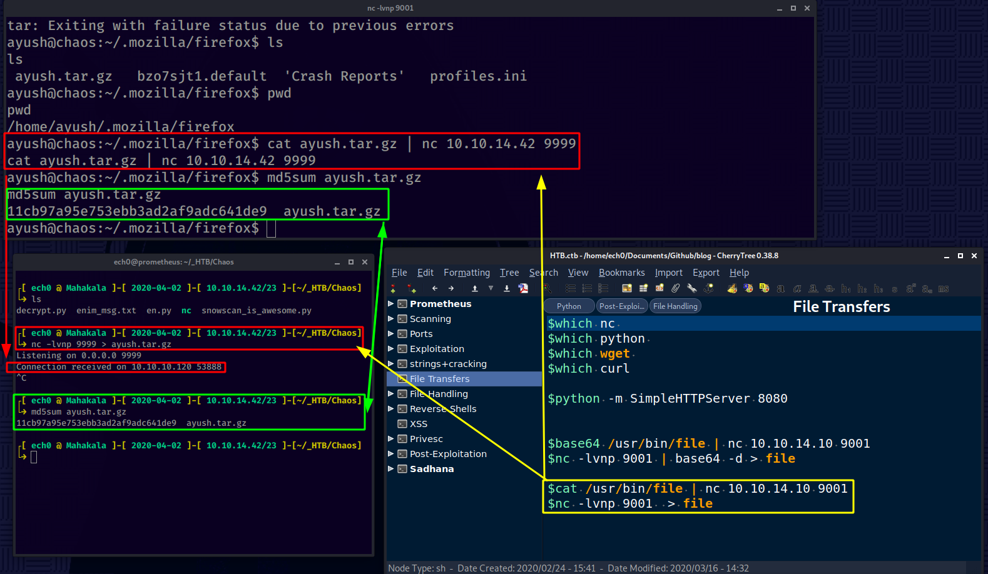This screenshot has height=574, width=988.
Task: Export to PDF using the PDF icon
Action: 524,288
